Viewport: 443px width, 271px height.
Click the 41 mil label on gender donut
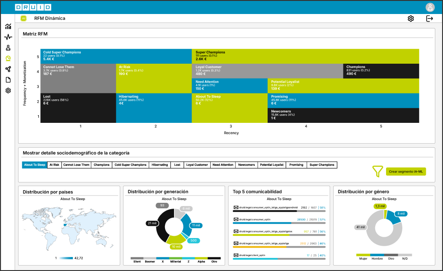(361, 227)
